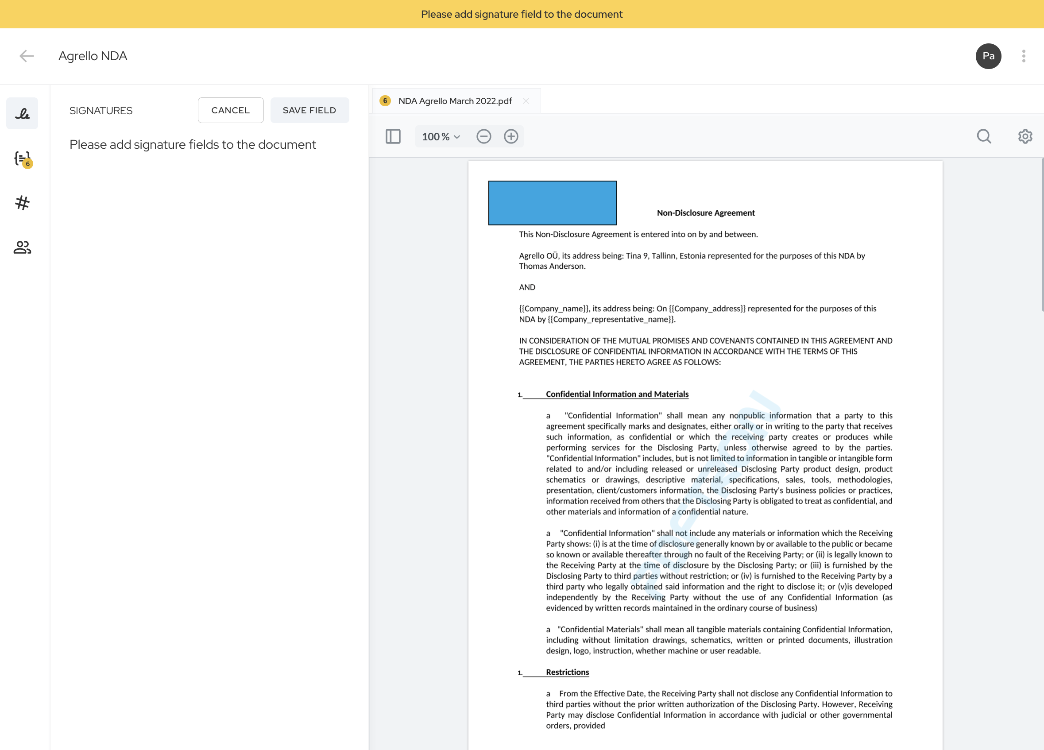1044x750 pixels.
Task: Click the SAVE FIELD button
Action: [x=309, y=111]
